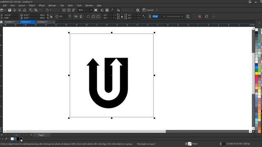The width and height of the screenshot is (262, 147).
Task: Select the top-center selection handle
Action: (x=112, y=33)
